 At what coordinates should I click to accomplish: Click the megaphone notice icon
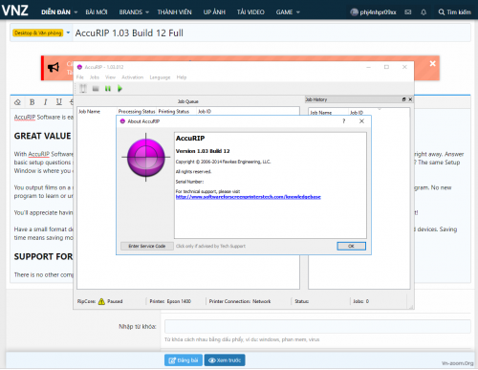pyautogui.click(x=54, y=67)
